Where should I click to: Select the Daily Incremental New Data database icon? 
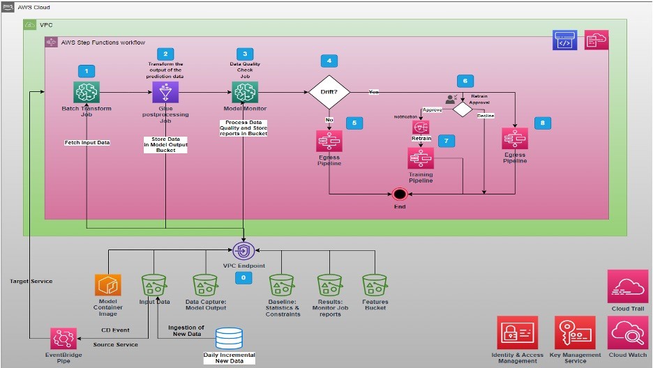(227, 339)
